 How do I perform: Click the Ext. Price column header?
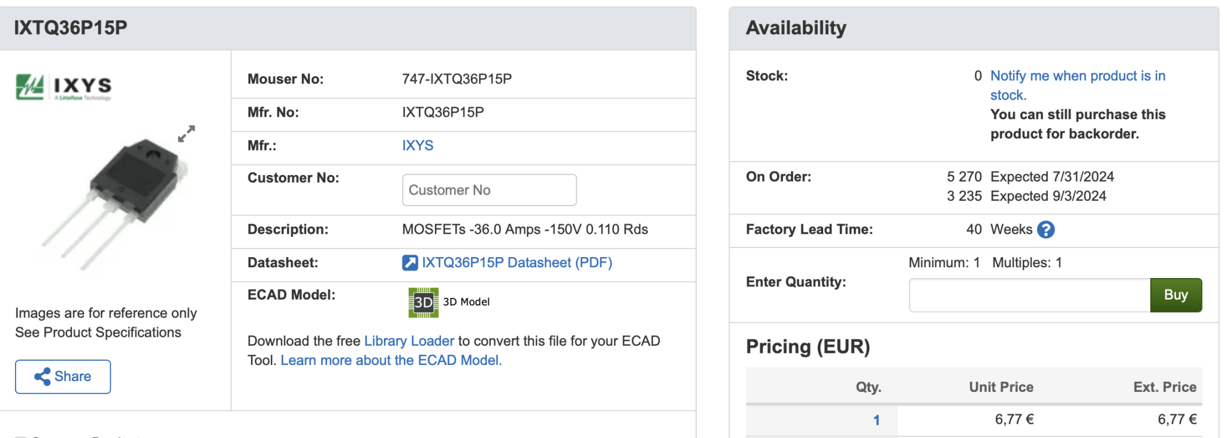[x=1165, y=387]
